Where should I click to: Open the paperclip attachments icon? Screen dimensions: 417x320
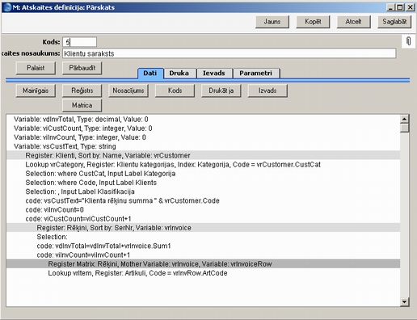click(408, 41)
